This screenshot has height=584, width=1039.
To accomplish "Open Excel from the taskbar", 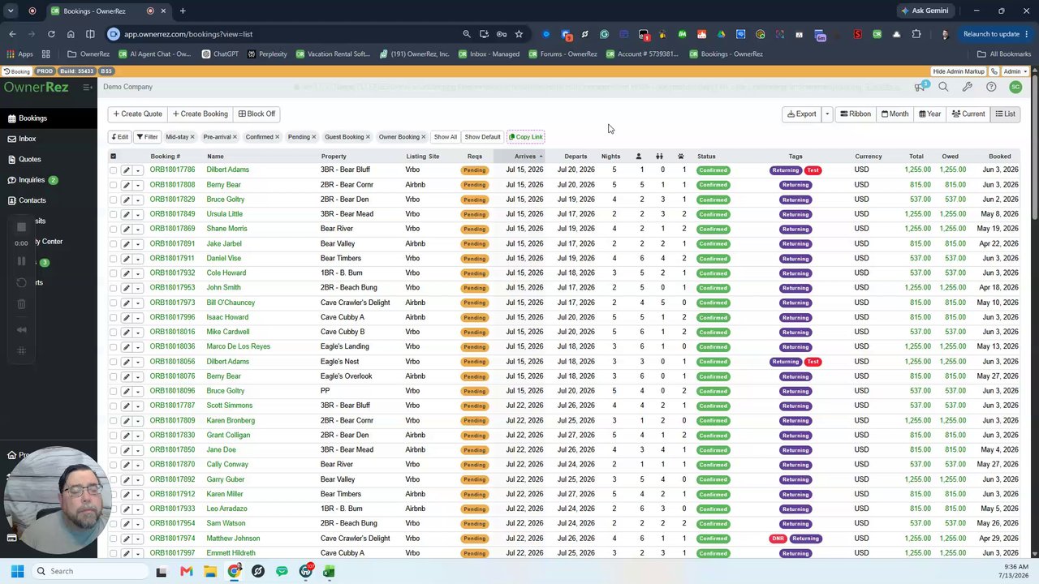I will [329, 571].
